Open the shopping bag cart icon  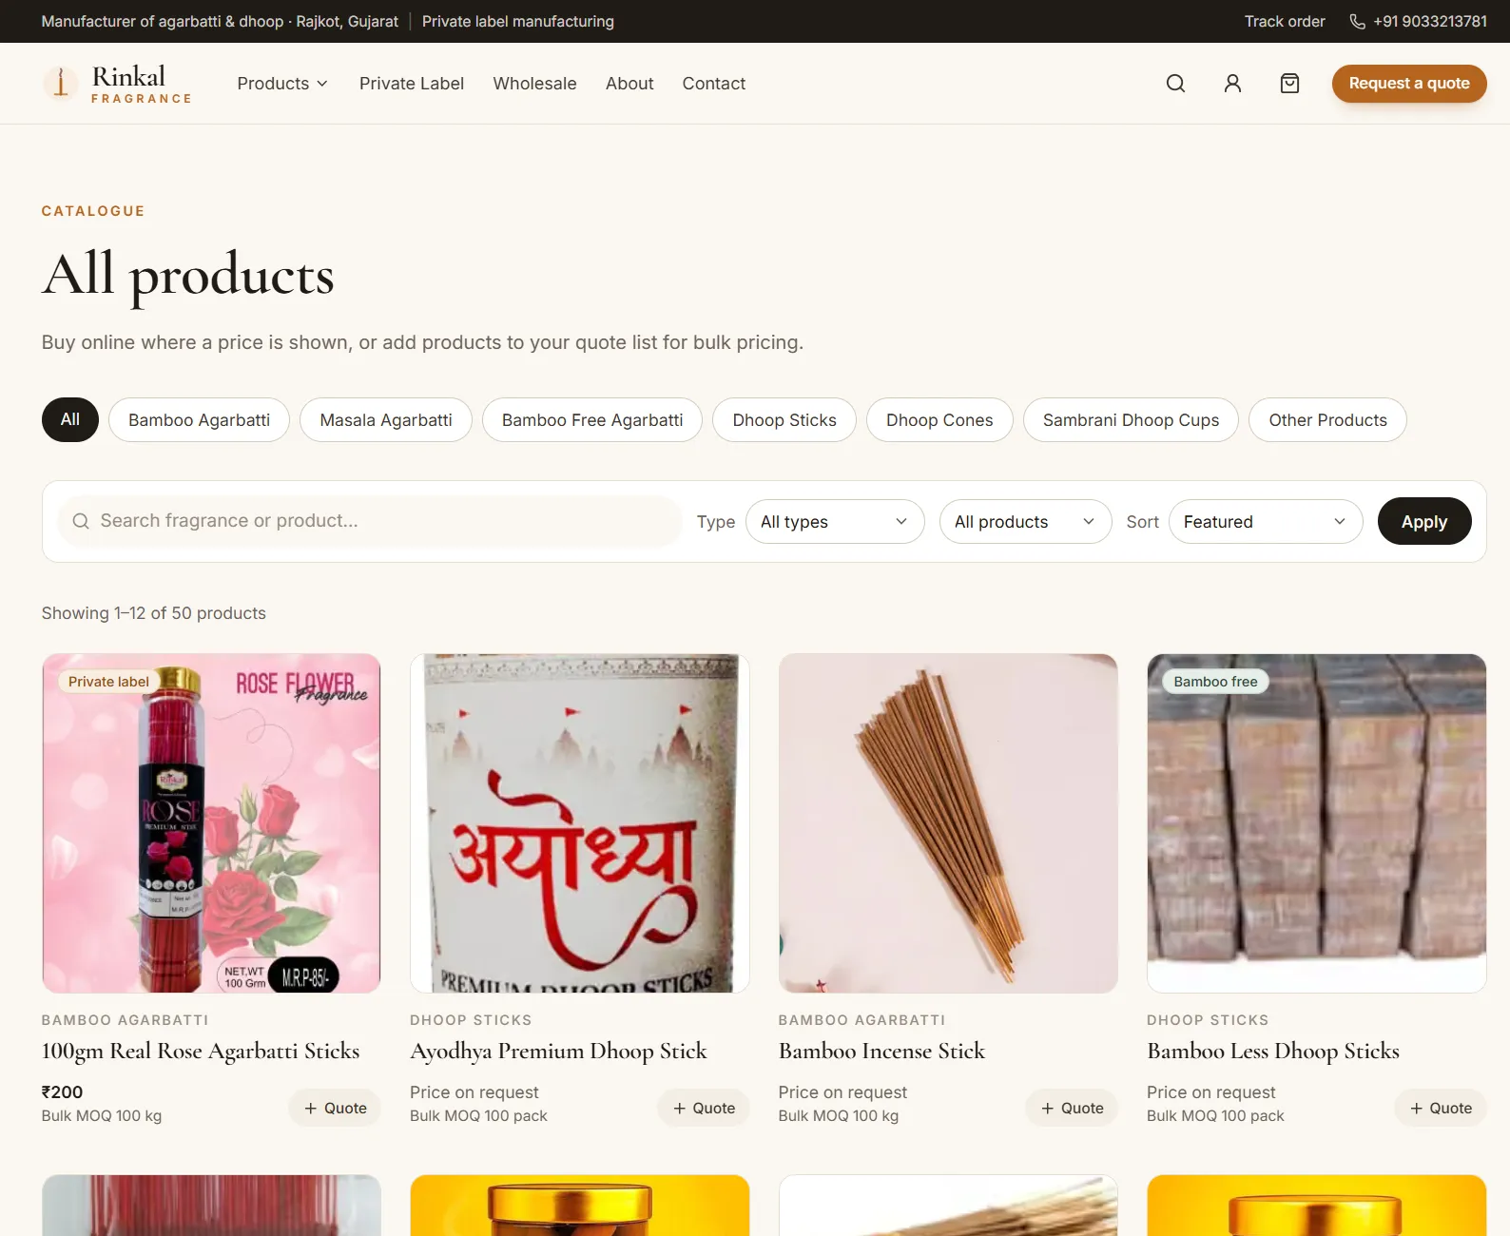point(1289,84)
